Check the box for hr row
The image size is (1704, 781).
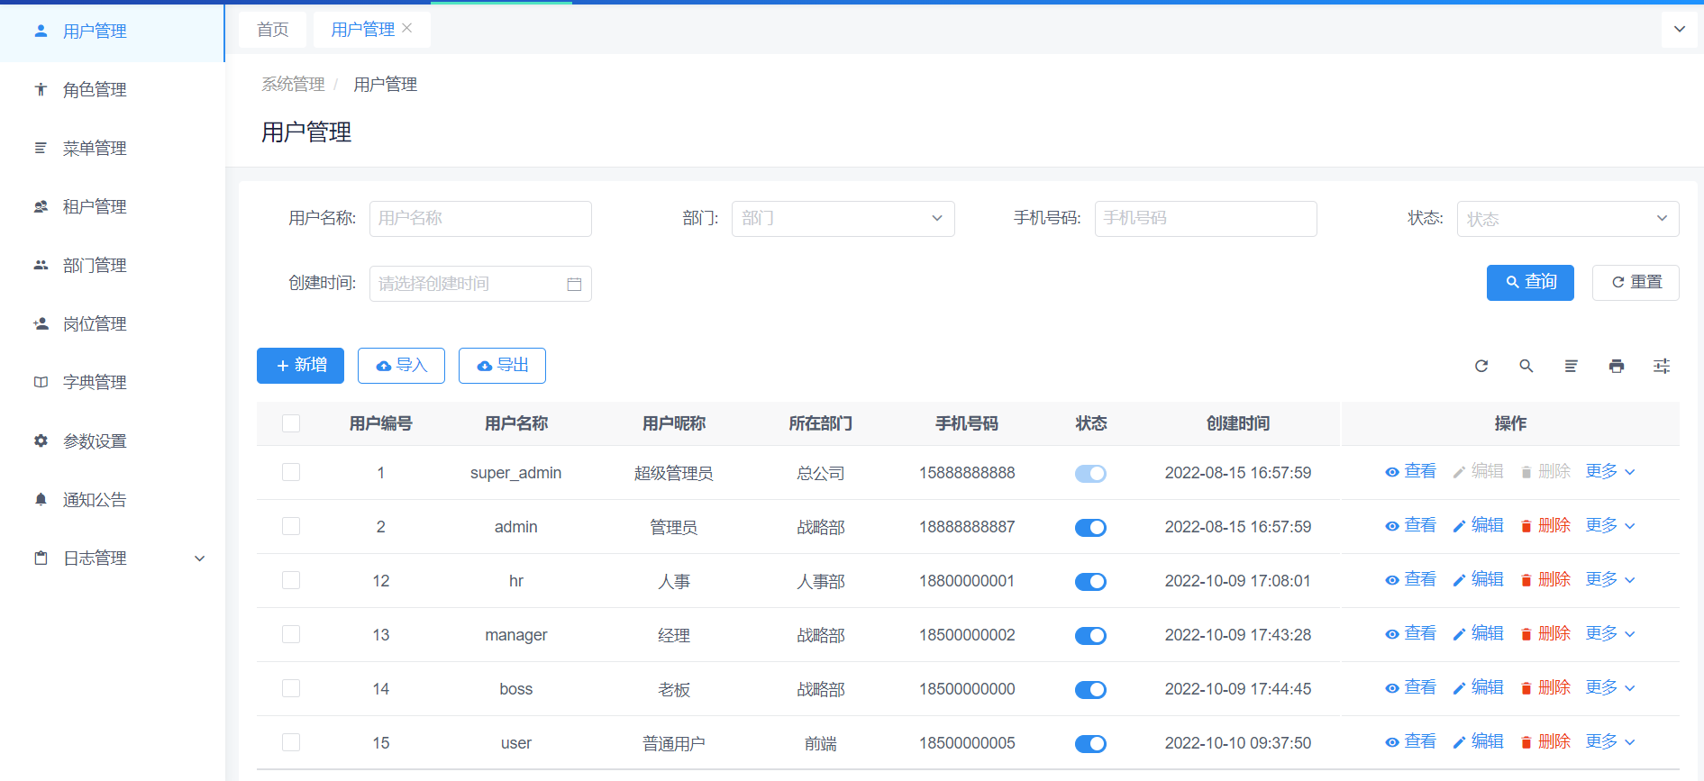tap(291, 580)
